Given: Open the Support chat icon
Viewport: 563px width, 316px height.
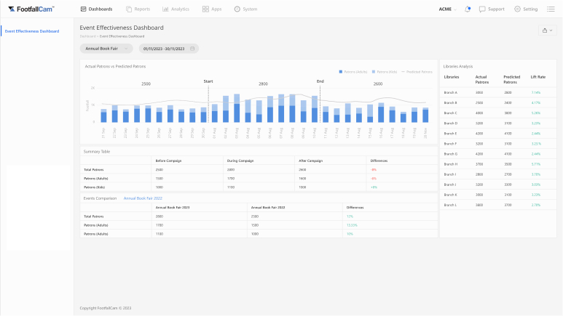Looking at the screenshot, I should tap(482, 9).
